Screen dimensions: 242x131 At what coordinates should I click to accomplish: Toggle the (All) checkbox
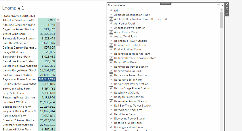[x=111, y=11]
